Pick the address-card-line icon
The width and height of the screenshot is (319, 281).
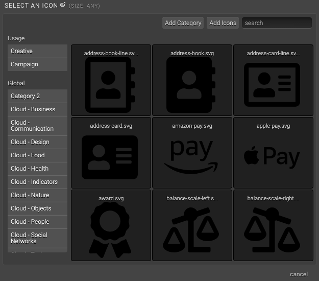(x=273, y=80)
